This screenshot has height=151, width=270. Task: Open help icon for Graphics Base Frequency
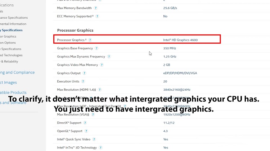click(x=96, y=48)
